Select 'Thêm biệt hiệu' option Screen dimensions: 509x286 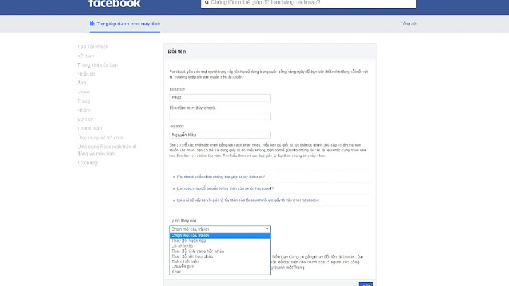220,262
